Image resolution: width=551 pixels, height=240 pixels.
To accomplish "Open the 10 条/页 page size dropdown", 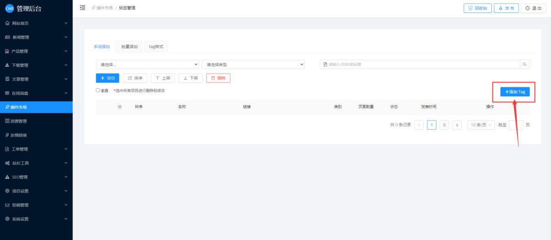I will coord(481,125).
